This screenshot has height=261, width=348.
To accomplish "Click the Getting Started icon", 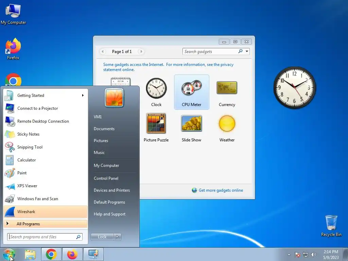I will [x=9, y=95].
